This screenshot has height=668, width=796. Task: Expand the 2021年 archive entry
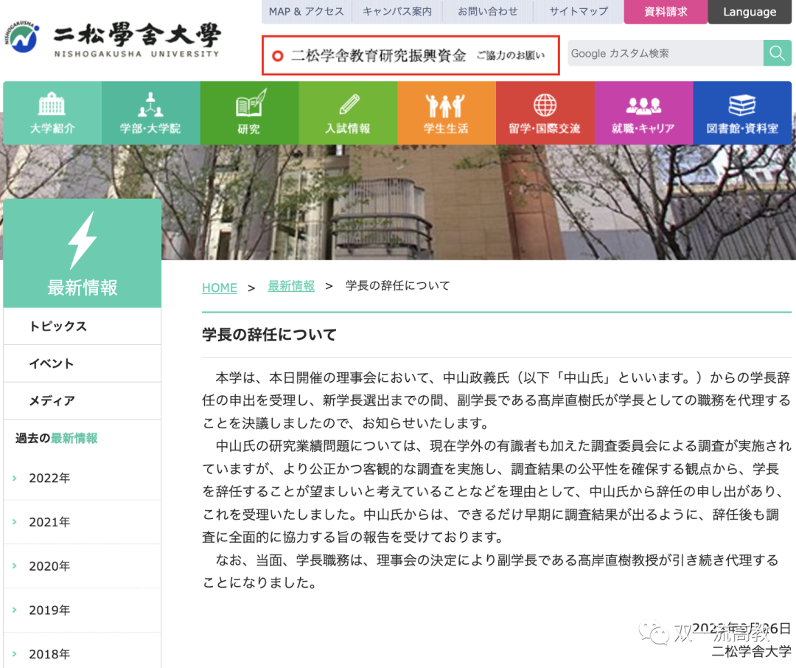click(49, 522)
